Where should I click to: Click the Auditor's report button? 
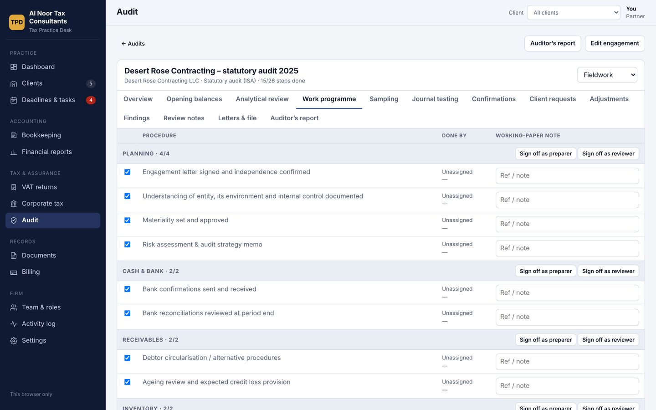(553, 43)
